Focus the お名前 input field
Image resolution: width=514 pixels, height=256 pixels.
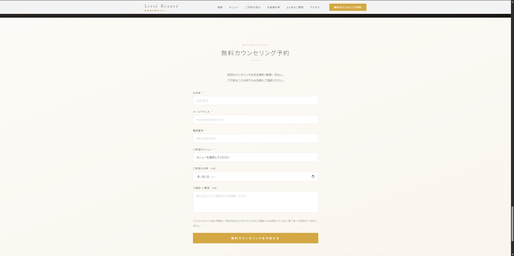pyautogui.click(x=255, y=100)
